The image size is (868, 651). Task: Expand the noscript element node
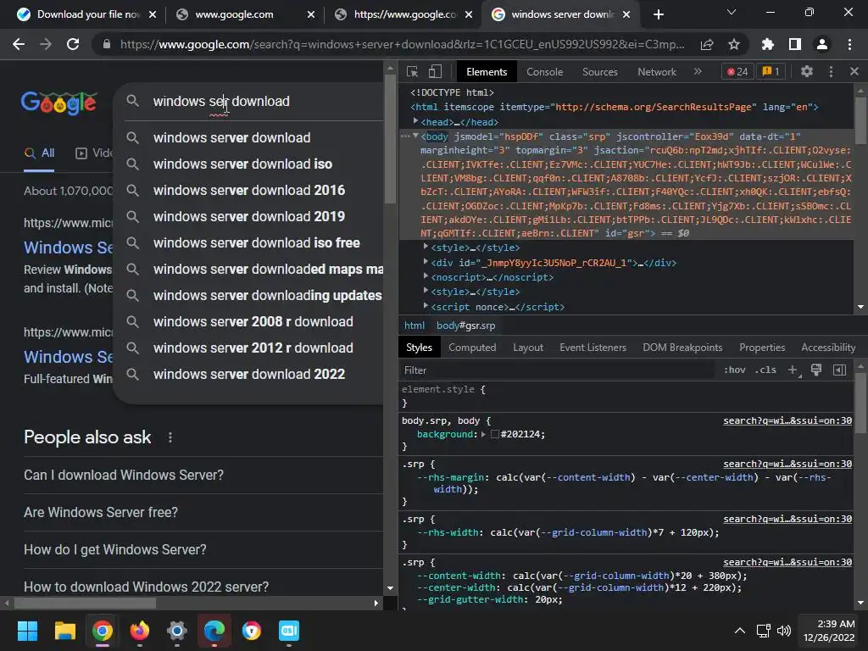(426, 276)
